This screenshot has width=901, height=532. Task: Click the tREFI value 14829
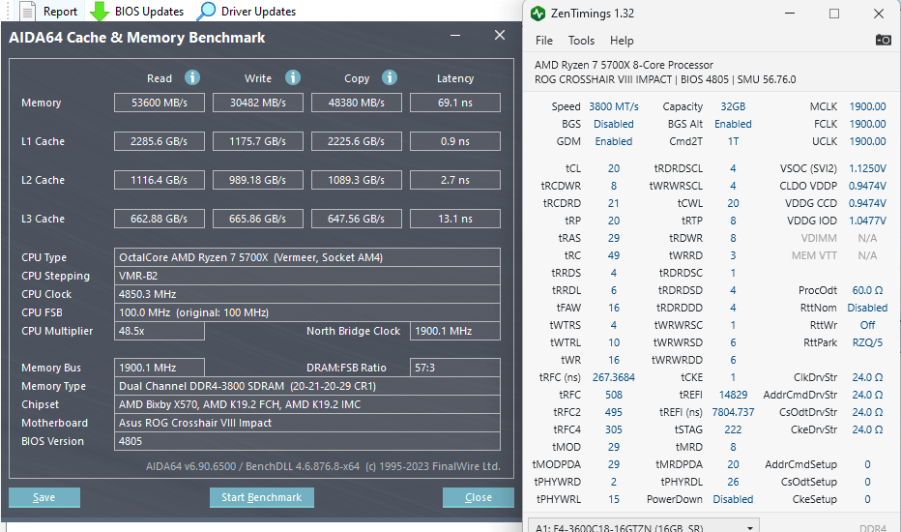pyautogui.click(x=733, y=395)
